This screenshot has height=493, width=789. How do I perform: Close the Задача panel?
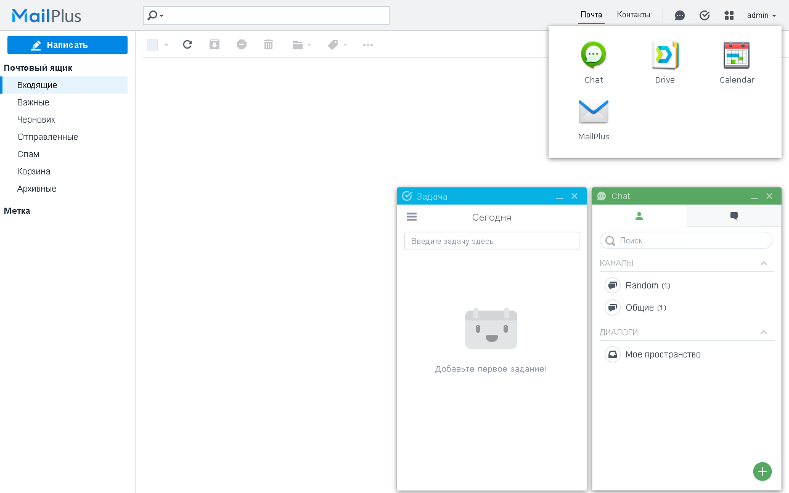tap(574, 196)
